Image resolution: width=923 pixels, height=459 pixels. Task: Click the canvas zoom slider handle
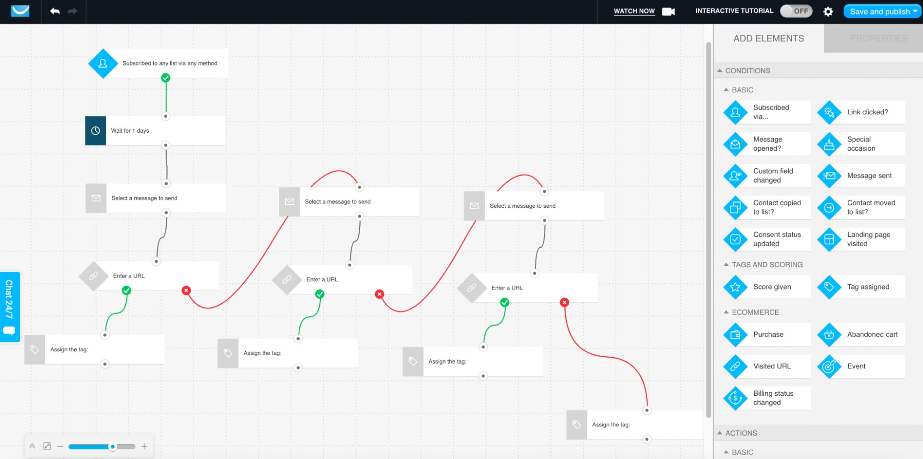point(113,447)
